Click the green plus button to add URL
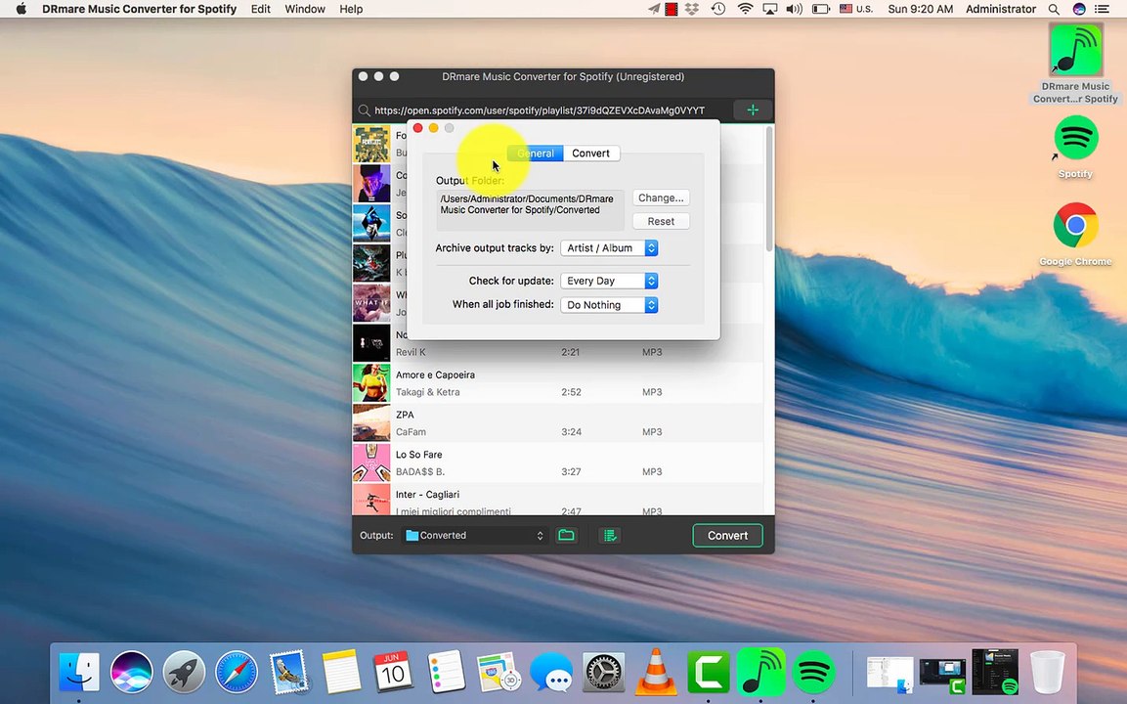1127x704 pixels. (753, 110)
